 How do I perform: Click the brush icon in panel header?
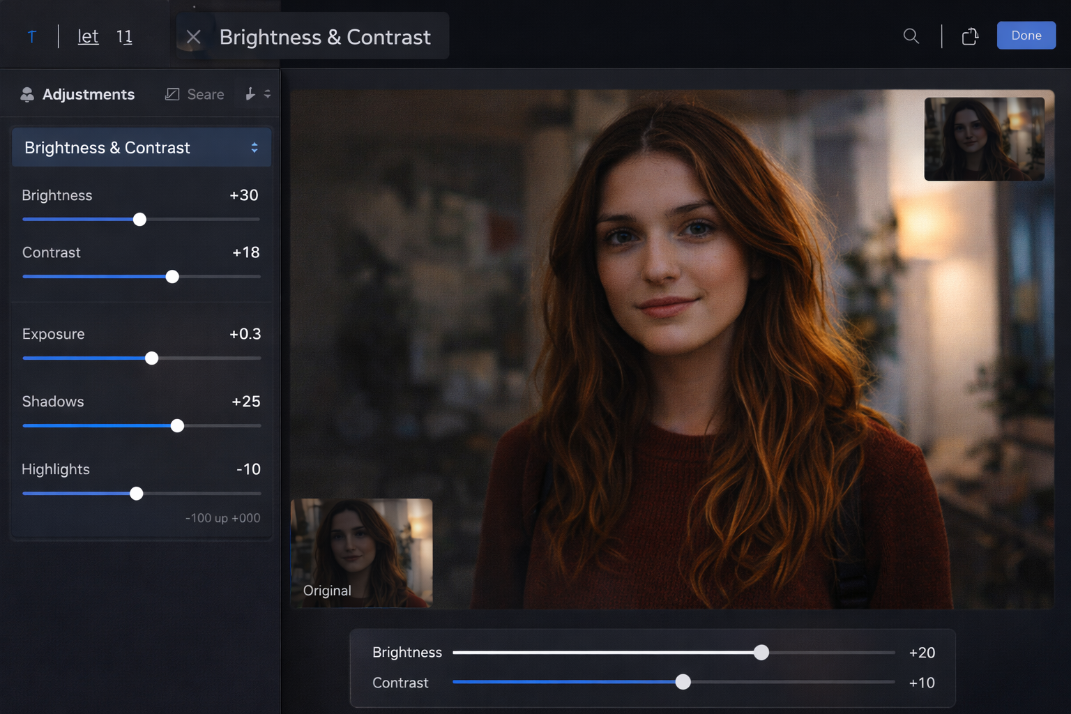pyautogui.click(x=250, y=94)
